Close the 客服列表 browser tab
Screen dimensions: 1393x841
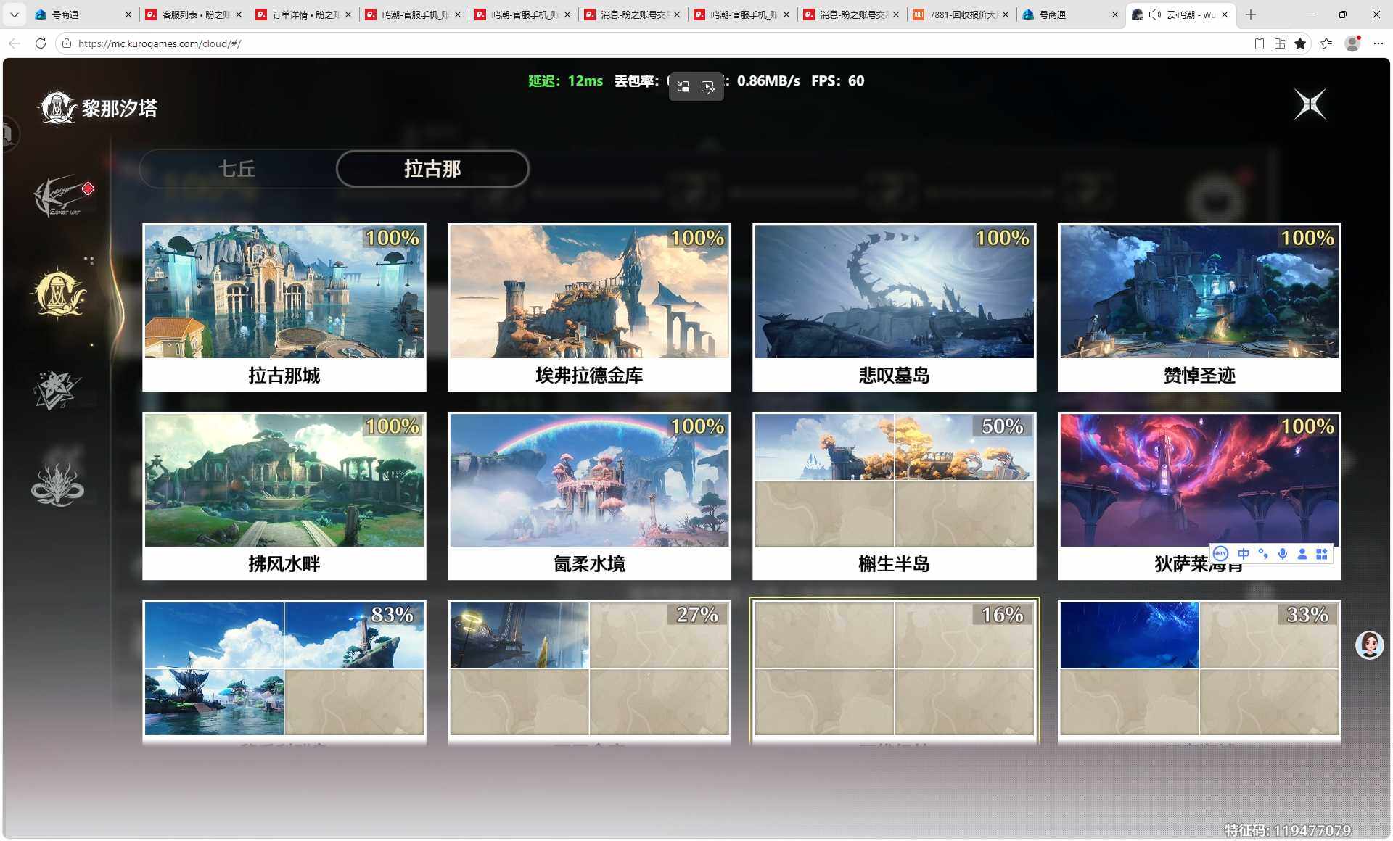click(x=239, y=14)
